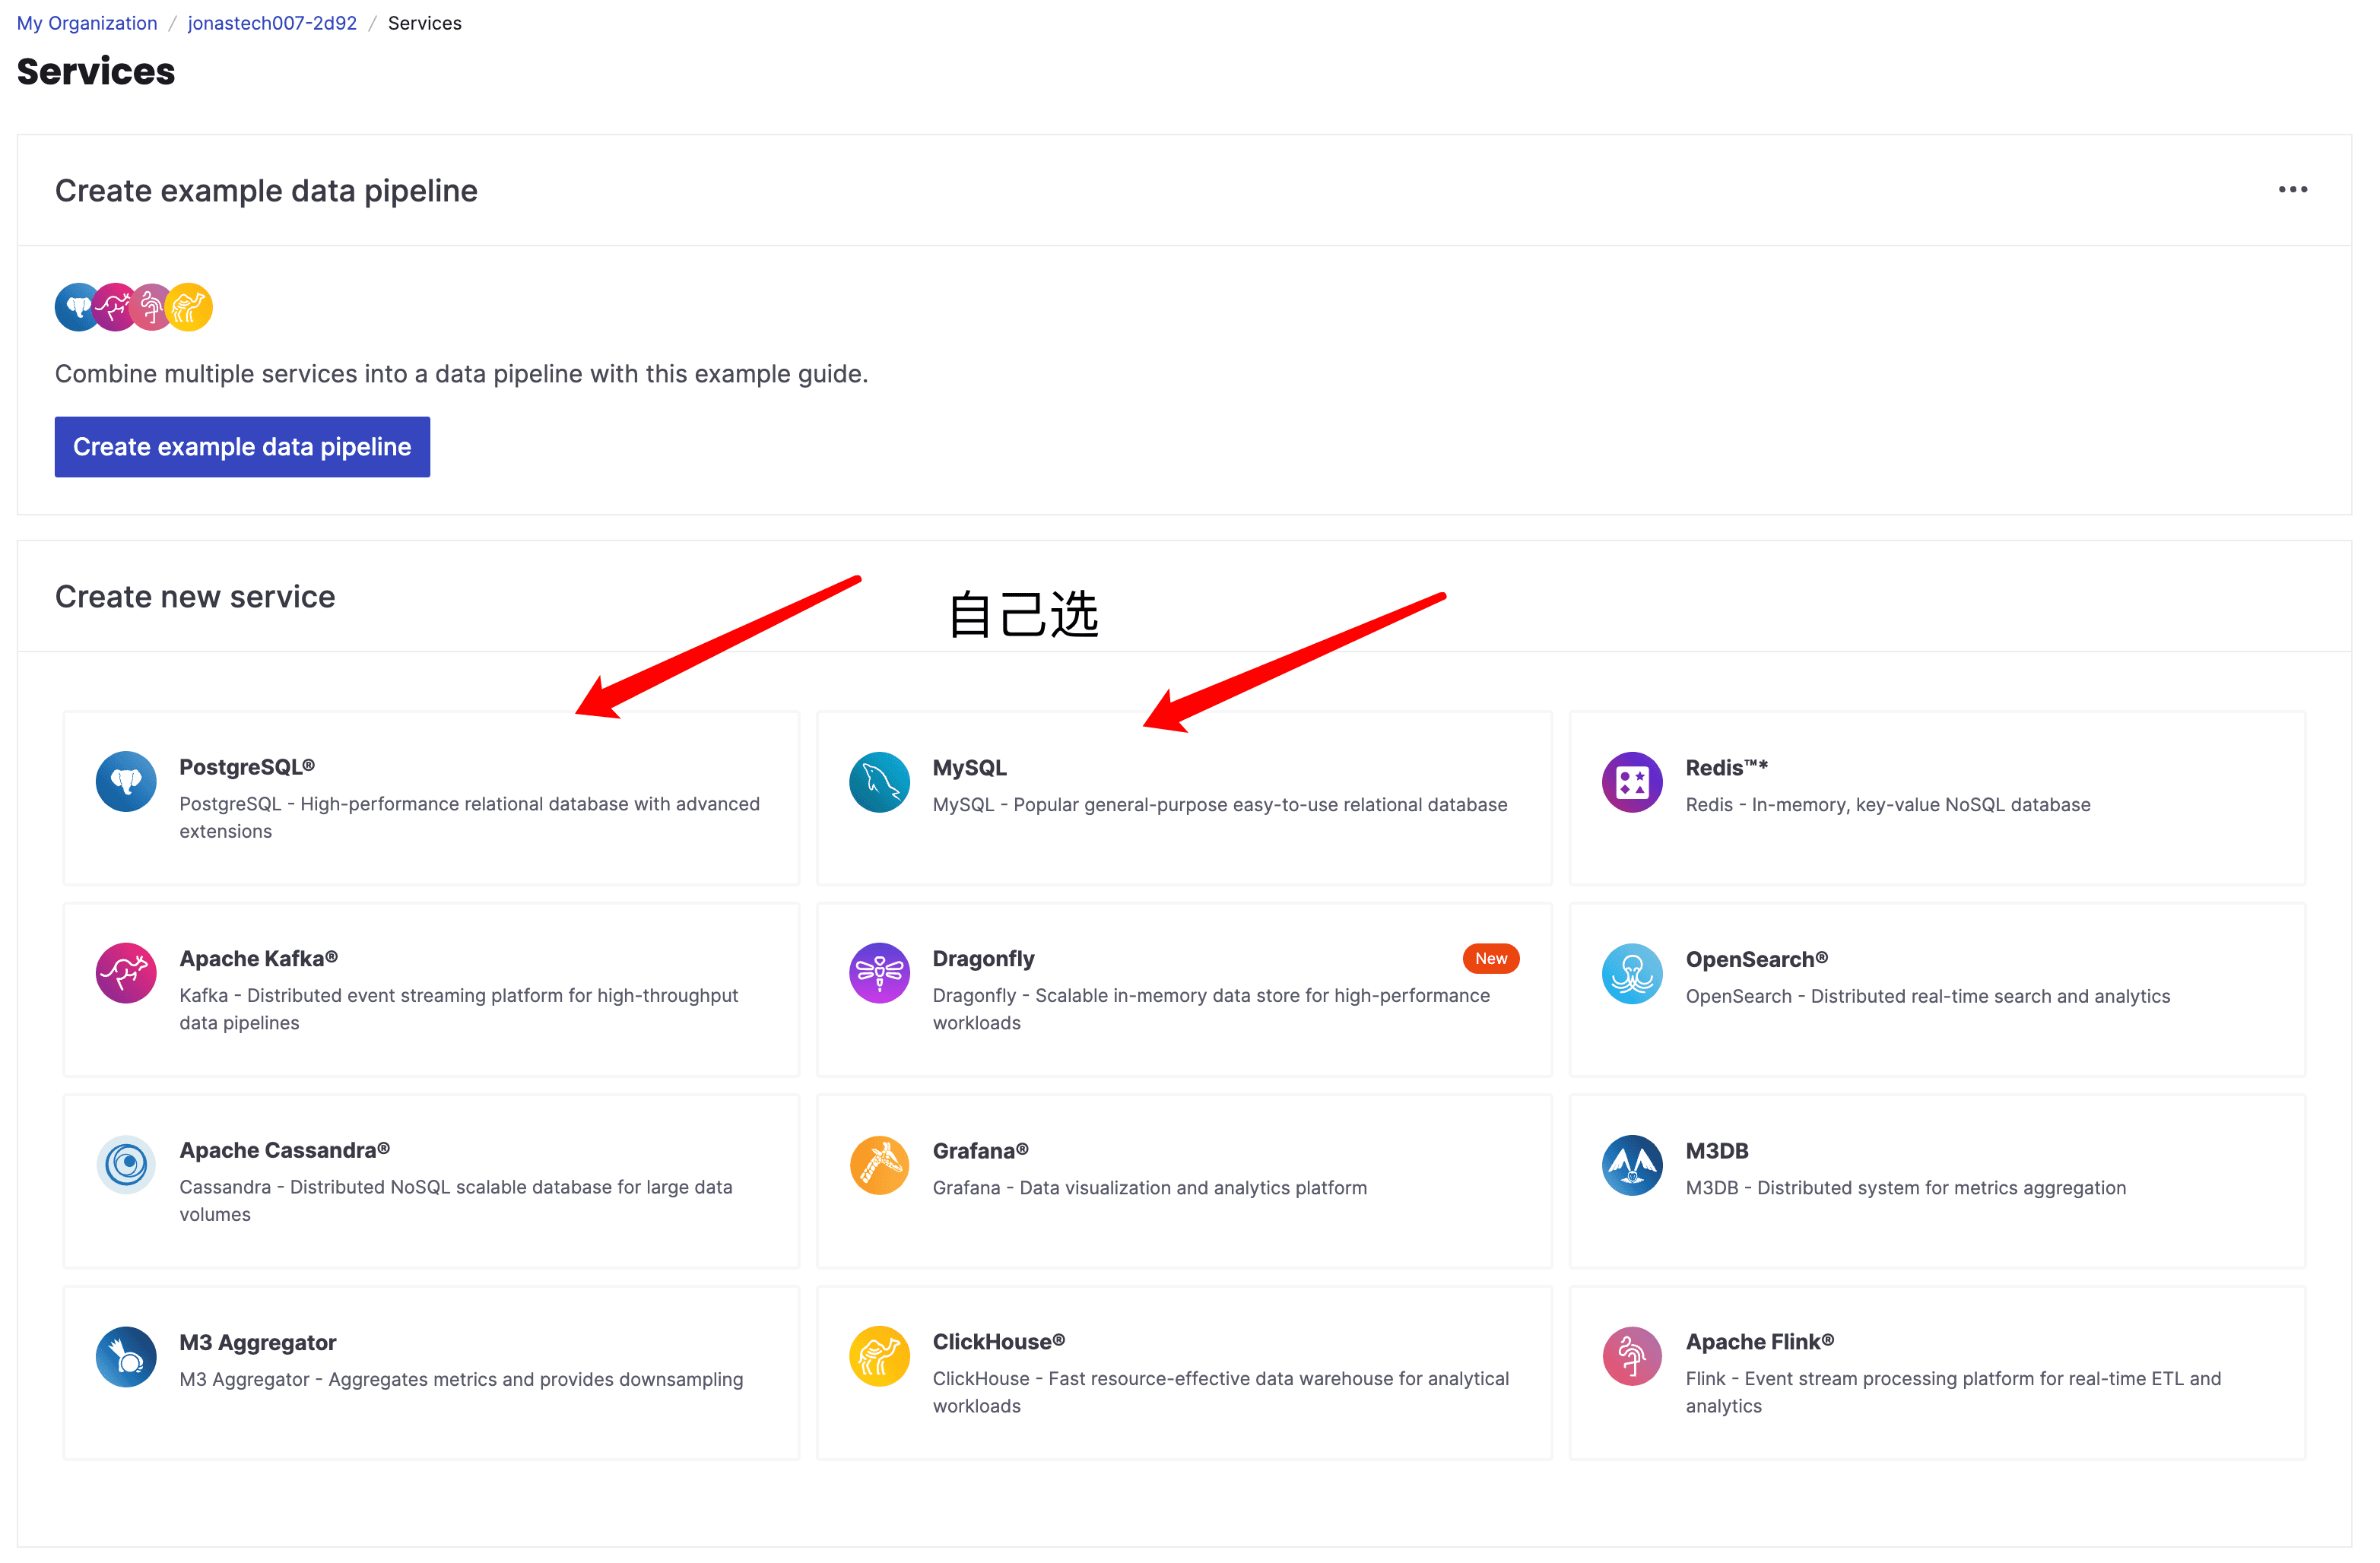Click Kafka distributed event streaming description
Image resolution: width=2380 pixels, height=1563 pixels.
[459, 1009]
